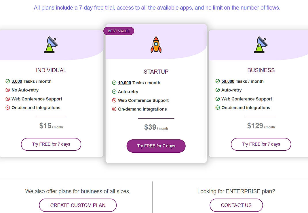Click Try FREE for 7 days on Startup plan
The height and width of the screenshot is (213, 308).
156,146
